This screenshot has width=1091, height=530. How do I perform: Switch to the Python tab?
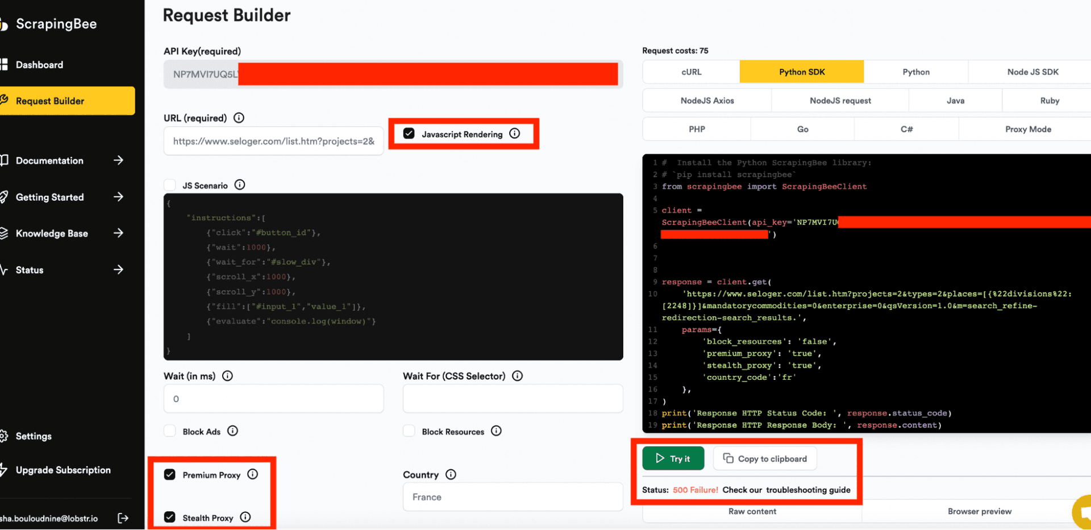tap(916, 72)
